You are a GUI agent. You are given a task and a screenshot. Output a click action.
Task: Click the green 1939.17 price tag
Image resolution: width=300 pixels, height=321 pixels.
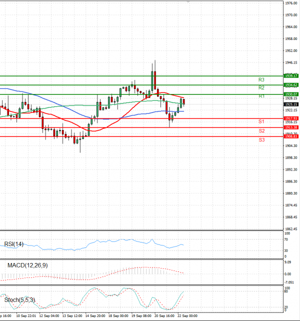click(291, 75)
